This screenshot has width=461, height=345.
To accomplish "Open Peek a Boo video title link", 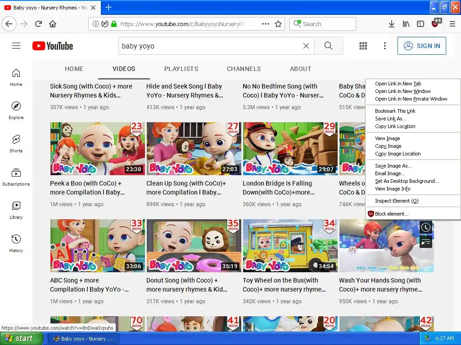I will (87, 188).
